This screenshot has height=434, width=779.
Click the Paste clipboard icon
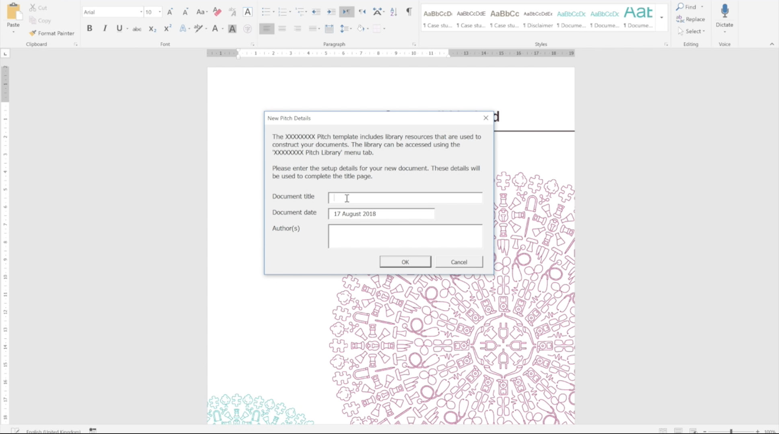13,12
